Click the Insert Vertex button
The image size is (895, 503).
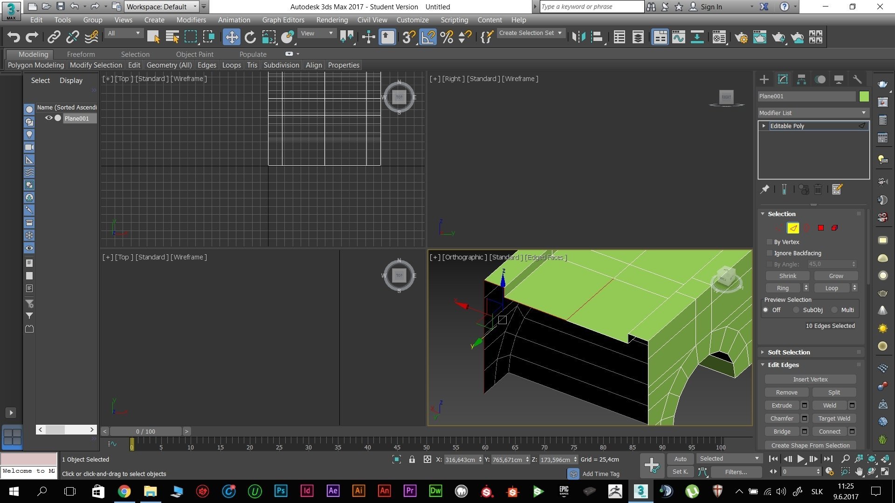coord(810,379)
